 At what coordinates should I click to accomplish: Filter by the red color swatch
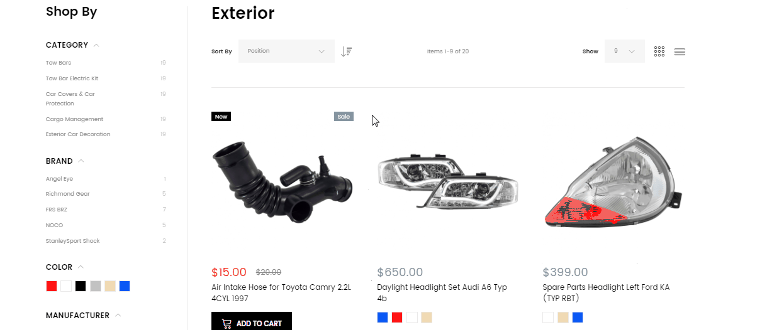pyautogui.click(x=52, y=286)
